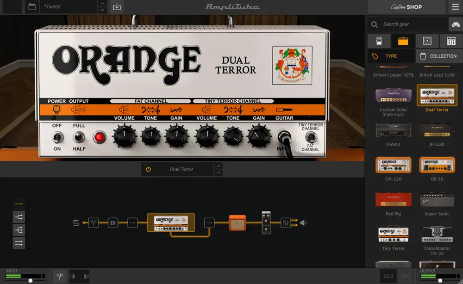Click the 68.0 tempo value
The image size is (463, 284).
pyautogui.click(x=388, y=276)
